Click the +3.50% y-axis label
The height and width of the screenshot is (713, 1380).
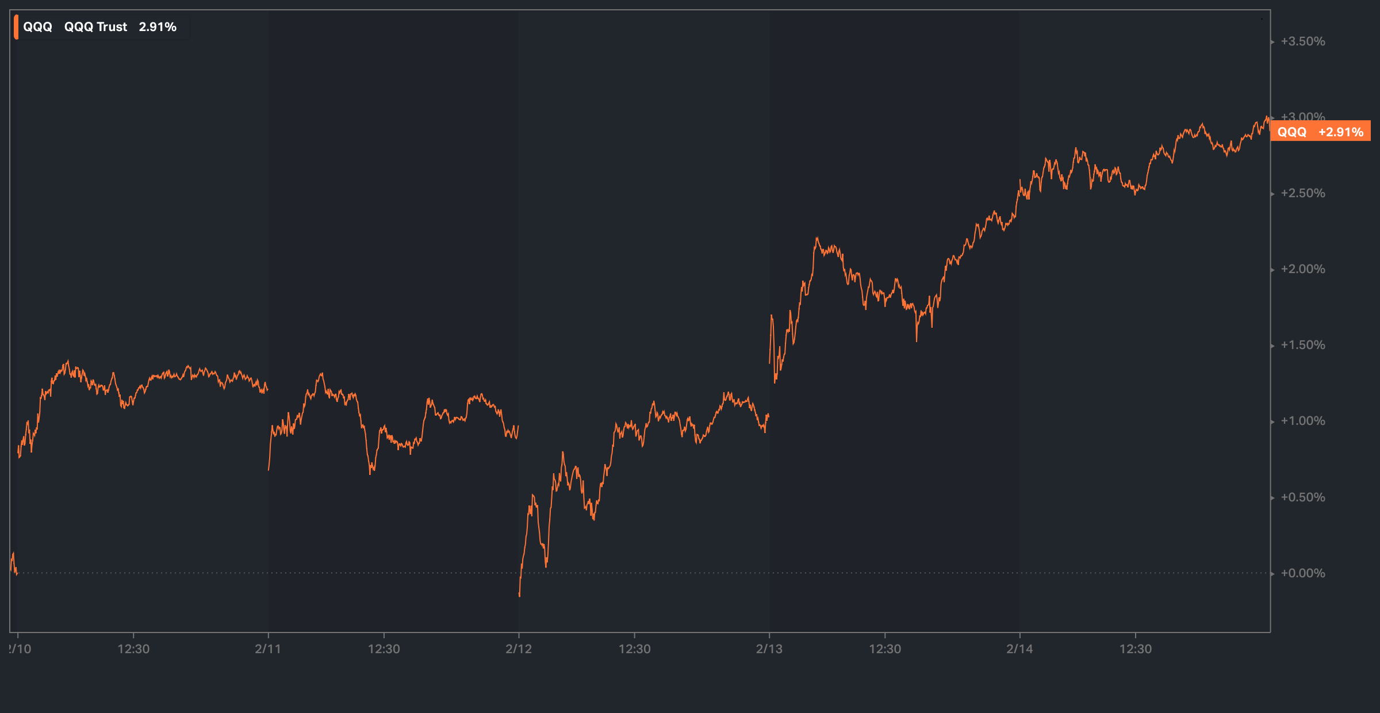(x=1302, y=41)
